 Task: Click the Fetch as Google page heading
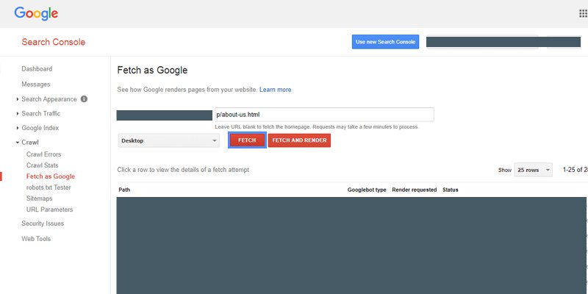point(152,70)
